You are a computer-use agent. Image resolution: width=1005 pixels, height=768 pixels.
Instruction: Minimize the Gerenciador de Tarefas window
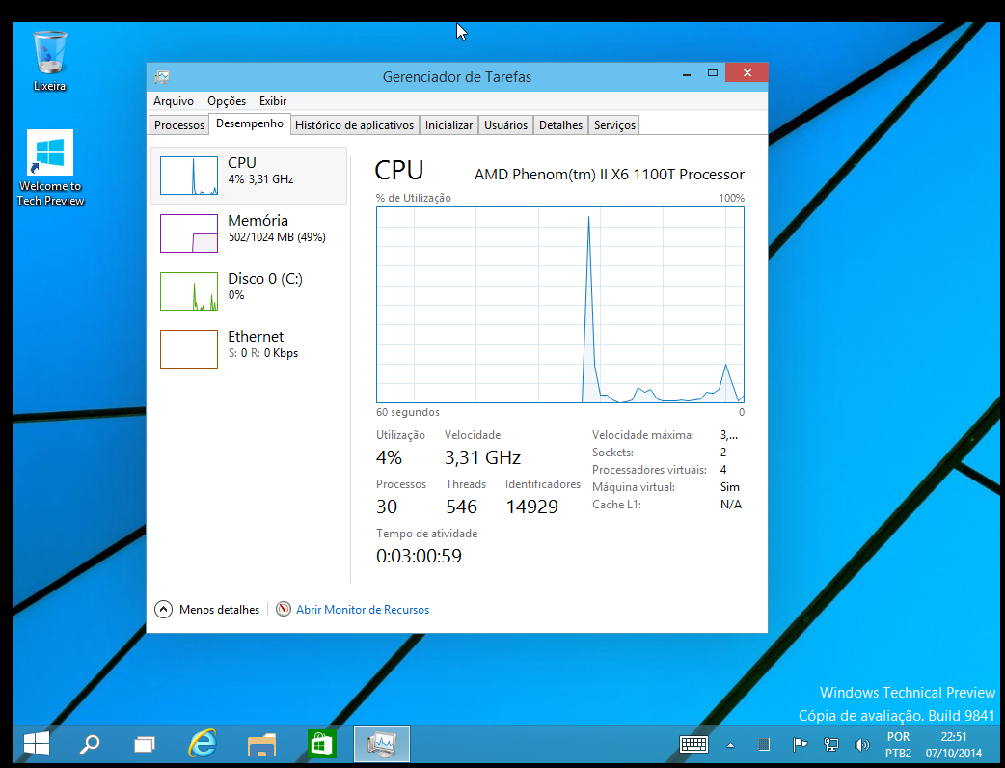pos(687,73)
